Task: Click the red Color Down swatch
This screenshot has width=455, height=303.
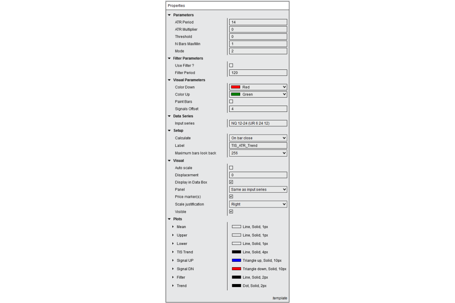Action: (x=236, y=87)
